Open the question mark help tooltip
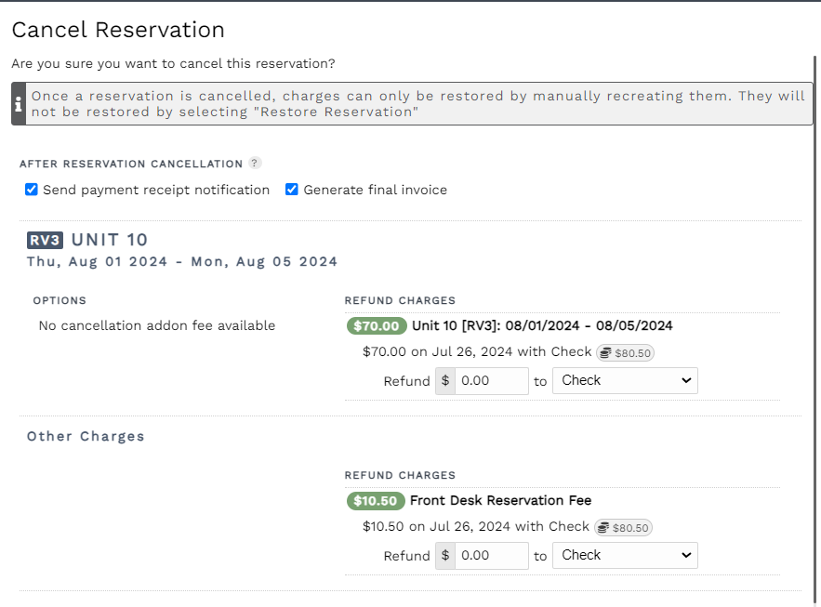This screenshot has width=821, height=607. coord(255,163)
